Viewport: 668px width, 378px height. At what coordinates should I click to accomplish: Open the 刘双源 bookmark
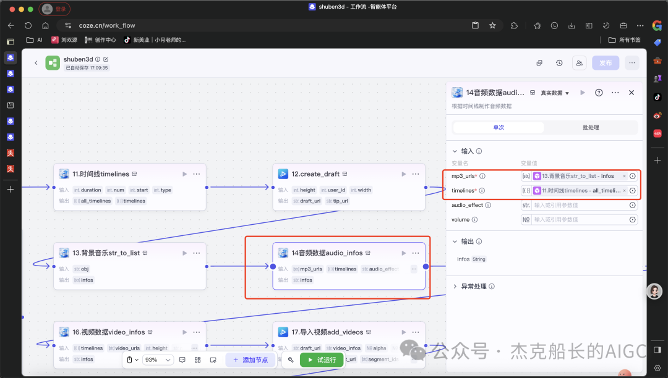click(64, 40)
